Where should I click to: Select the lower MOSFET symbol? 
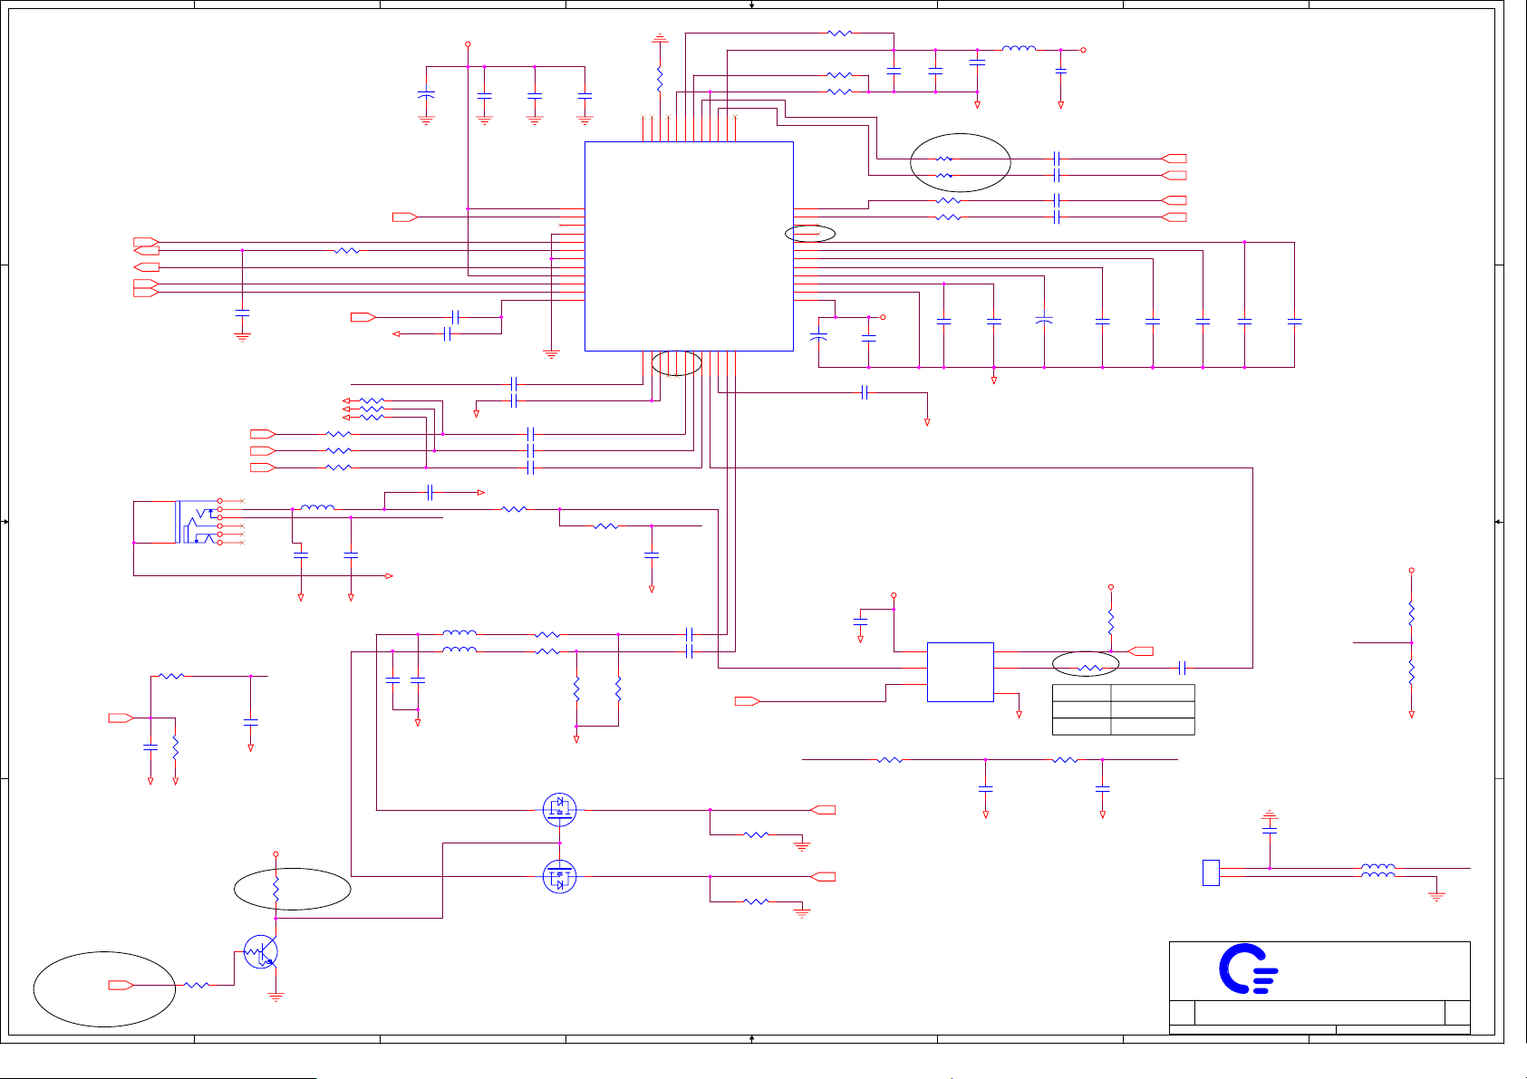(559, 876)
